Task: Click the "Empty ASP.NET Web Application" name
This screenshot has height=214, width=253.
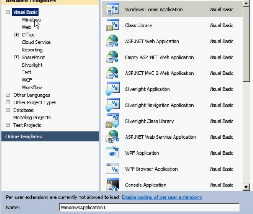Action: point(159,57)
